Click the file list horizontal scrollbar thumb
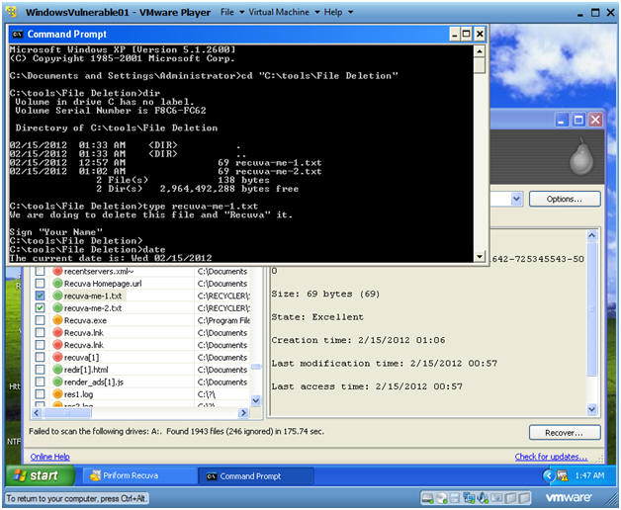621x510 pixels. [x=67, y=413]
